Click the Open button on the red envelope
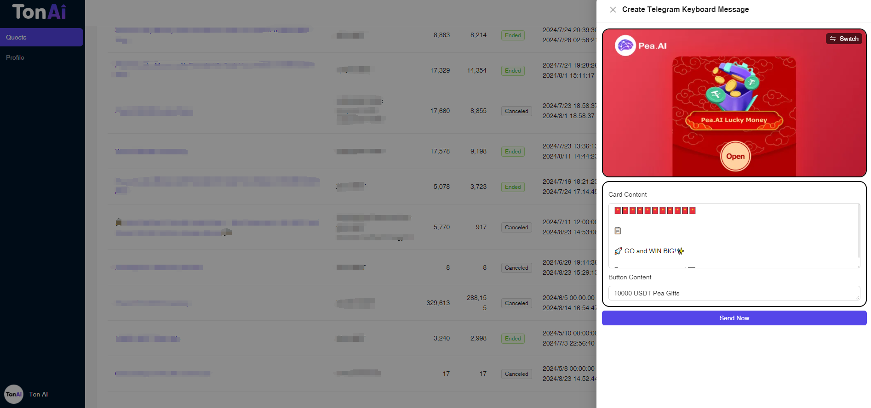The image size is (871, 408). [735, 156]
